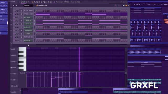This screenshot has height=94, width=168.
Task: Open the piano roll main menu arrow
Action: point(19,2)
